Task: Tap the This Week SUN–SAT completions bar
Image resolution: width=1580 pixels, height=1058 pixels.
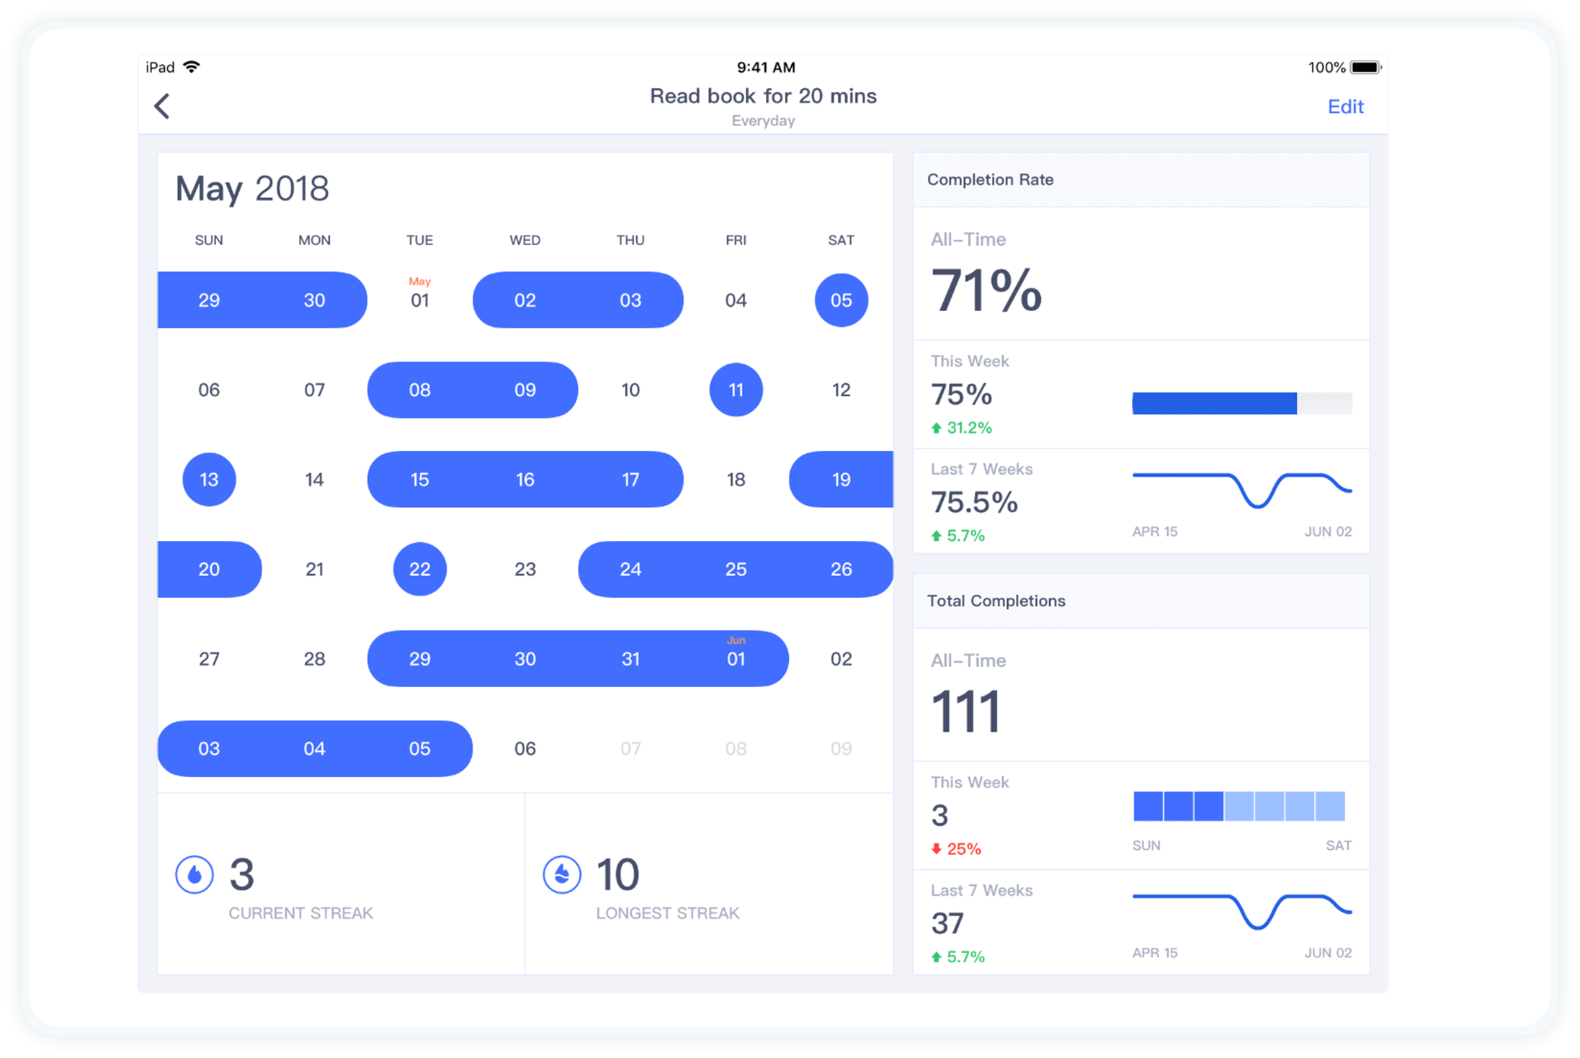Action: click(1238, 806)
